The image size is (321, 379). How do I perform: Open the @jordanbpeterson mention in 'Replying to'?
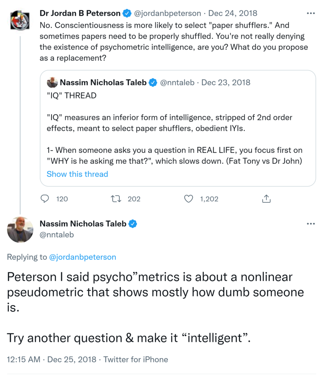tap(82, 257)
